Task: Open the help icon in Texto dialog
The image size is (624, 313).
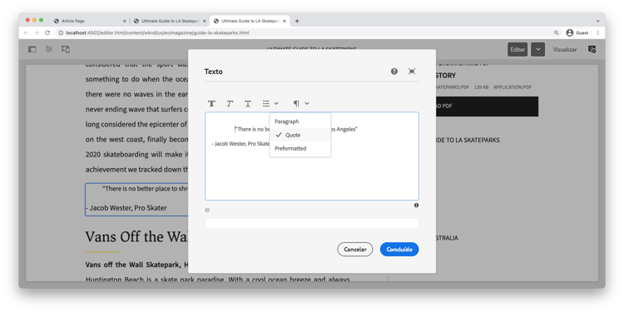Action: point(394,72)
